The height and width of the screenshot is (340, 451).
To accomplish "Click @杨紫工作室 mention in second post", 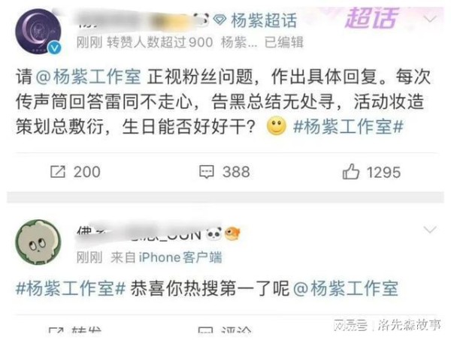I will [346, 288].
